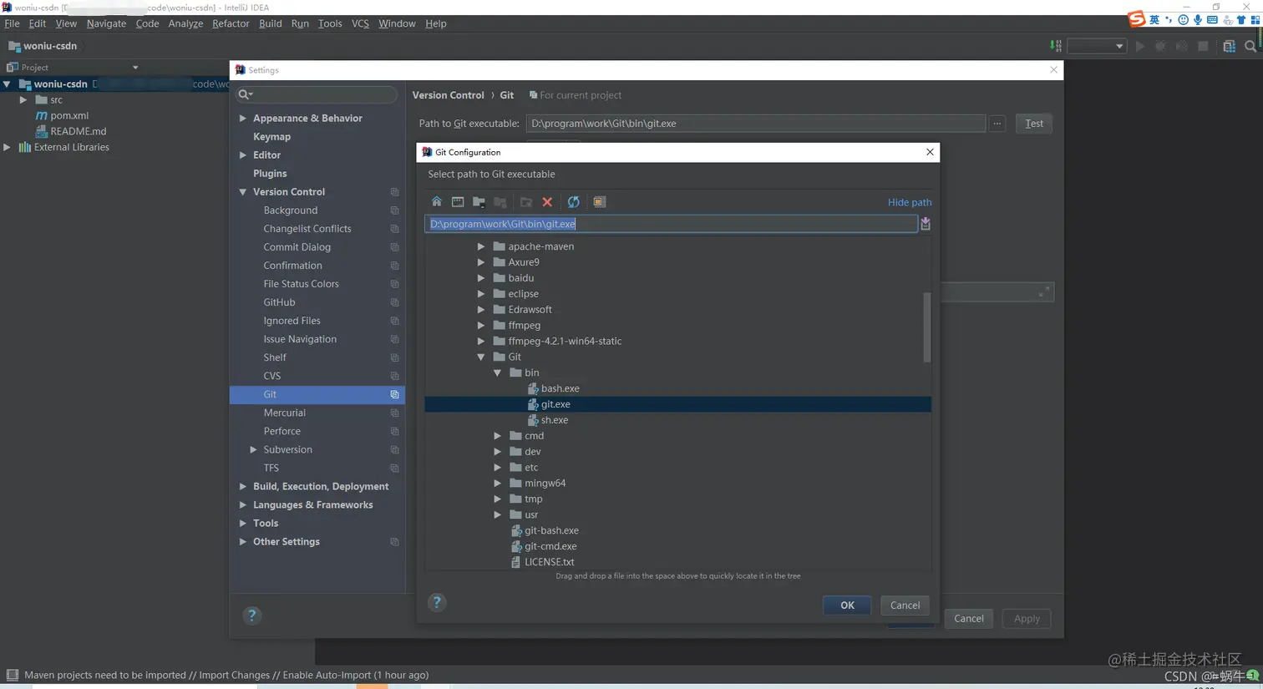Open Mercurial settings page

(x=285, y=413)
